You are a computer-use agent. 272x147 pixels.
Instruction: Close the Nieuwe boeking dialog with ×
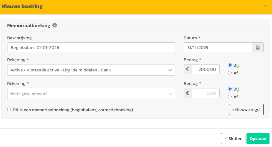point(265,6)
